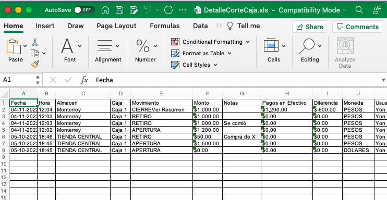387x200 pixels.
Task: Click the Tell me lightbulb search
Action: pos(244,26)
